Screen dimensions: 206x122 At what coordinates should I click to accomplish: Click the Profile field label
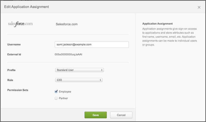[12, 70]
